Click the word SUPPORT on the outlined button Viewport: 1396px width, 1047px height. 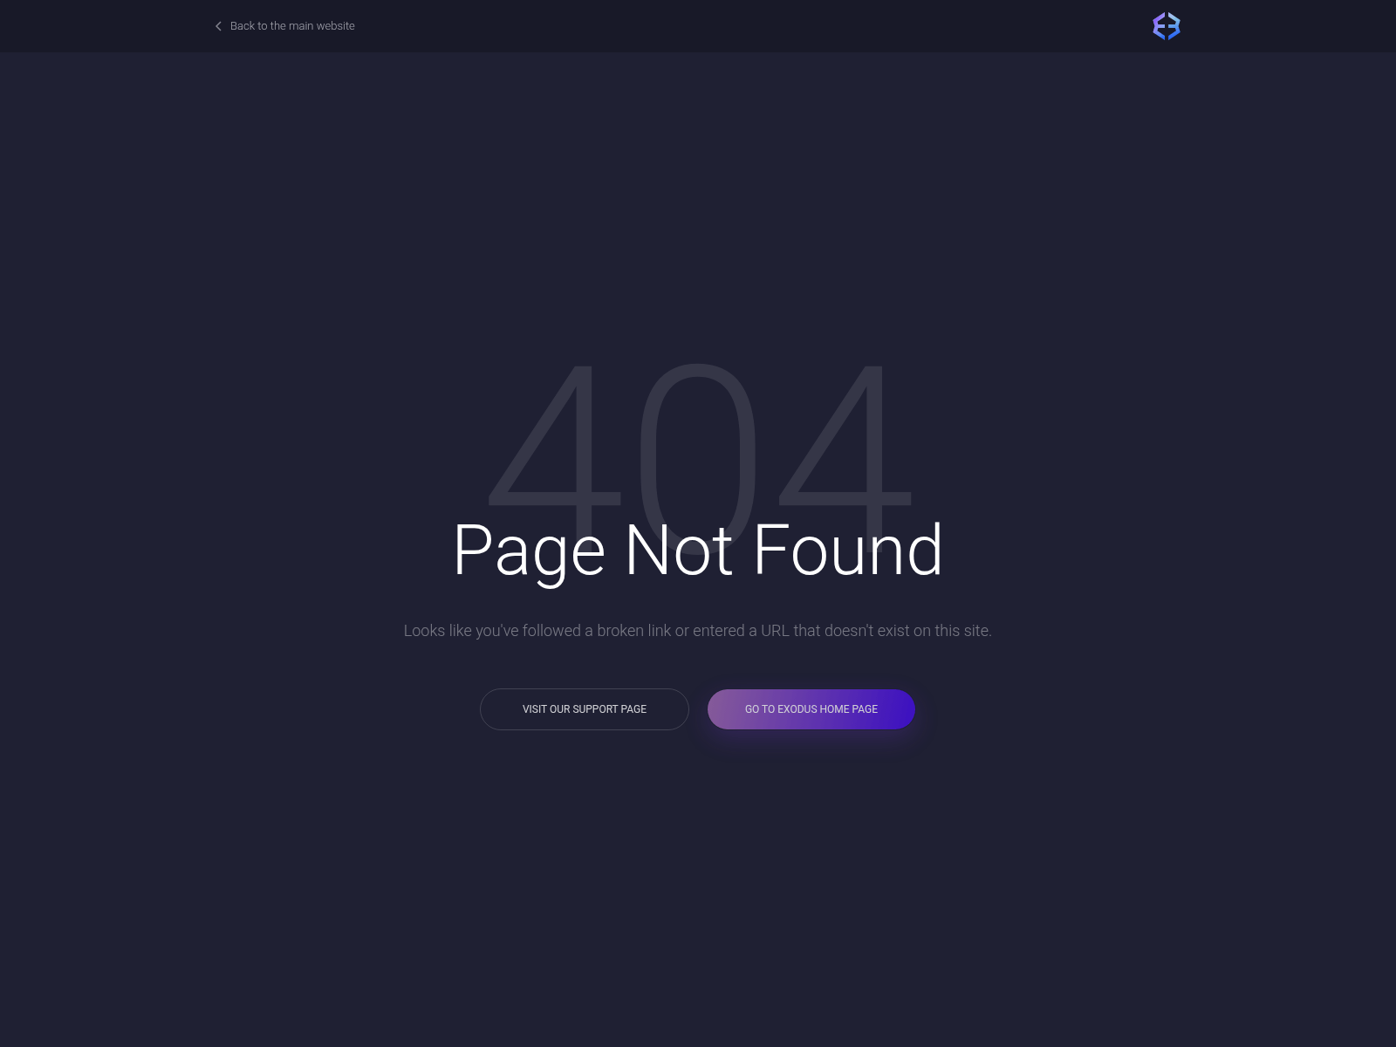click(595, 709)
